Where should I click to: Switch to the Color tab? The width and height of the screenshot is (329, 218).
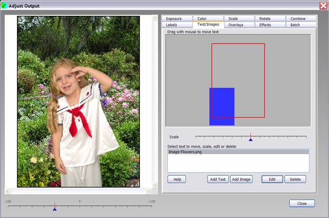pos(208,18)
